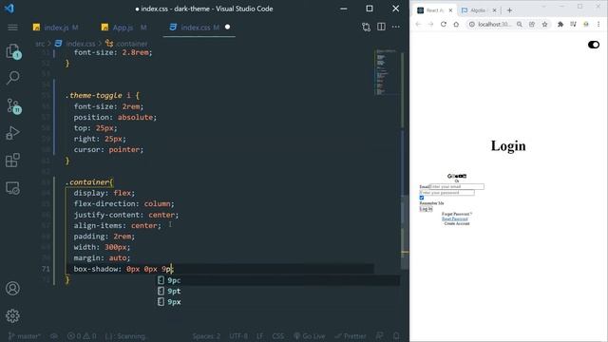This screenshot has width=608, height=342.
Task: Open the editor More Actions menu
Action: click(x=396, y=27)
